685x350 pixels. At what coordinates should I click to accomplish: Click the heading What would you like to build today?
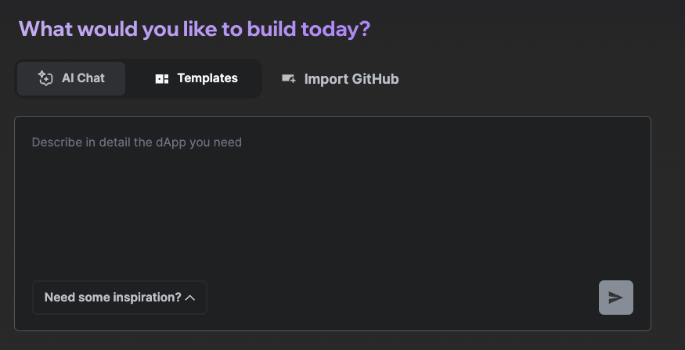(x=194, y=29)
